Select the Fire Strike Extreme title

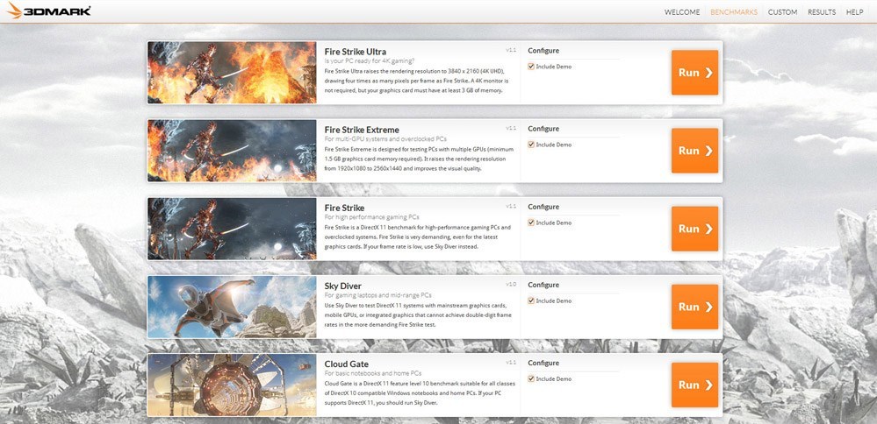click(362, 130)
